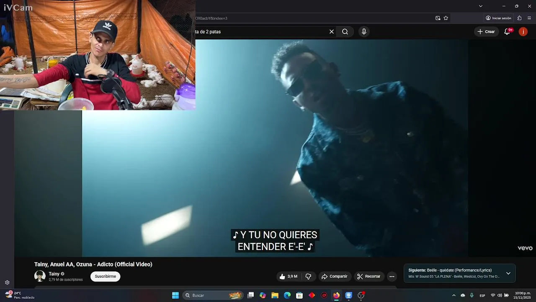
Task: Click the OneDrive cloud tray icon
Action: coord(463,295)
